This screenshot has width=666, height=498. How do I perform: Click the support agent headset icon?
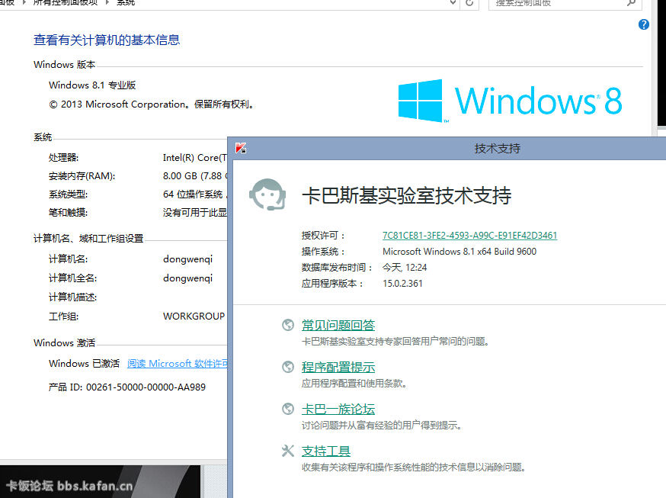pyautogui.click(x=267, y=194)
